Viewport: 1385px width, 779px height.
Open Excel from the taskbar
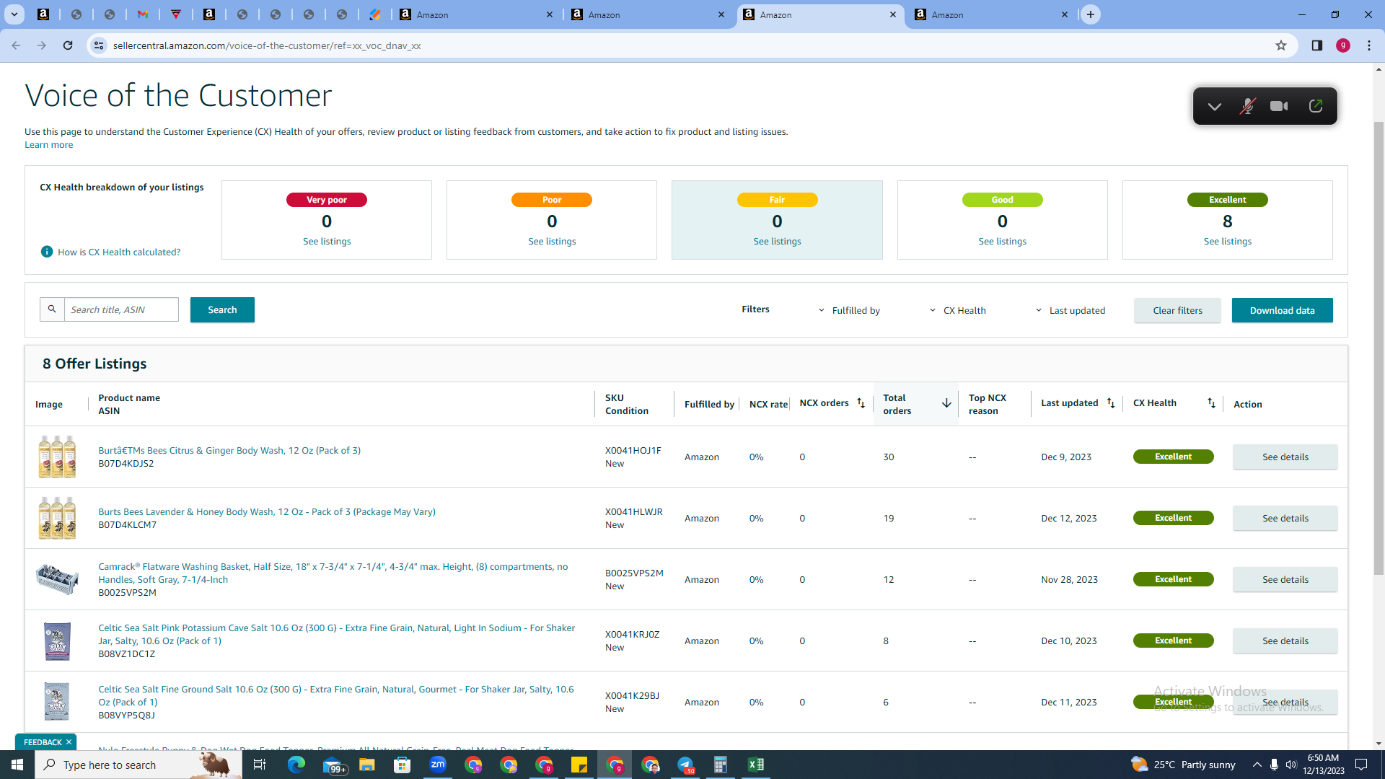[x=756, y=765]
